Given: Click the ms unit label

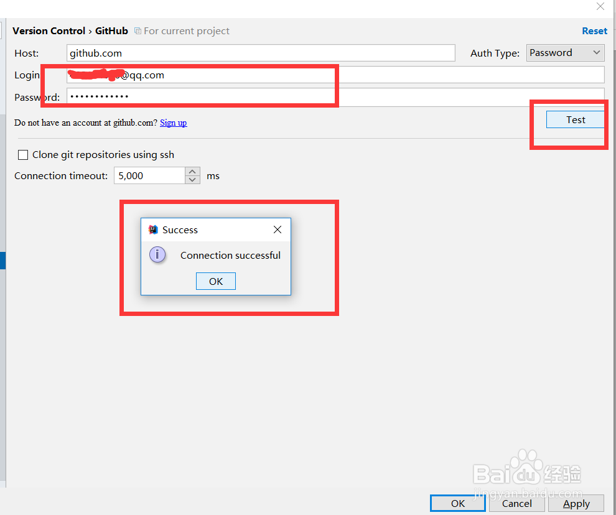Looking at the screenshot, I should tap(213, 176).
